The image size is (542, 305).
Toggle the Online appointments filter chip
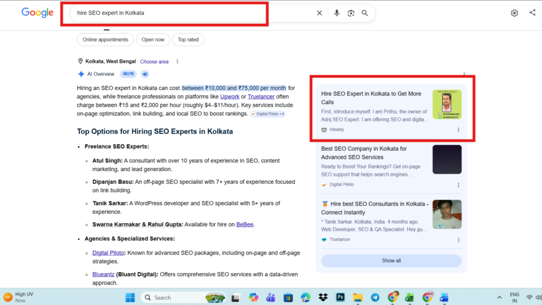105,40
